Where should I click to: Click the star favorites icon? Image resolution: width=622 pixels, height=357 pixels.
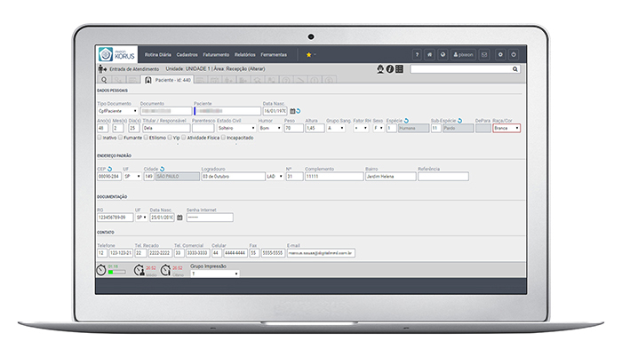308,54
